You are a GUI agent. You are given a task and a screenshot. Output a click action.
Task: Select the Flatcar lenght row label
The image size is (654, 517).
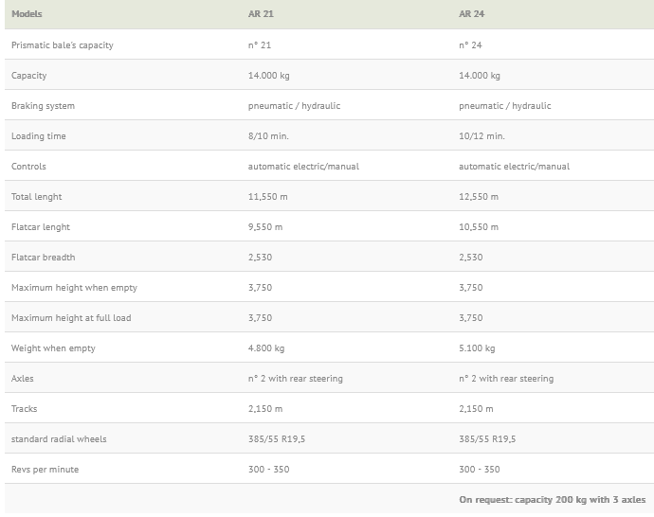41,227
